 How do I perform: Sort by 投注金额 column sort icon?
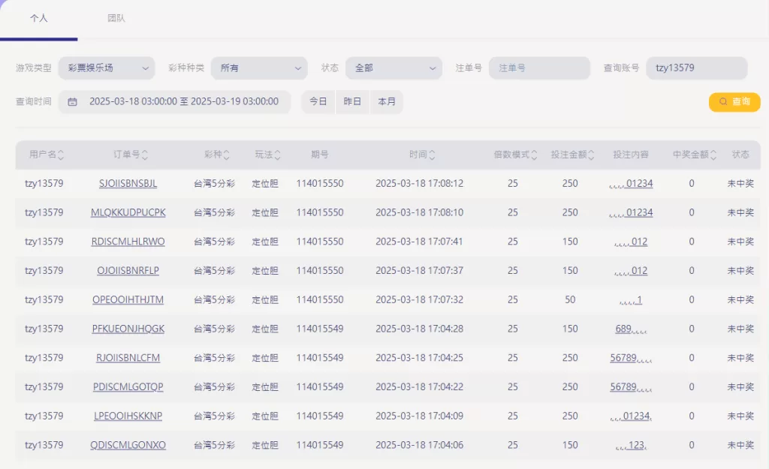(591, 155)
